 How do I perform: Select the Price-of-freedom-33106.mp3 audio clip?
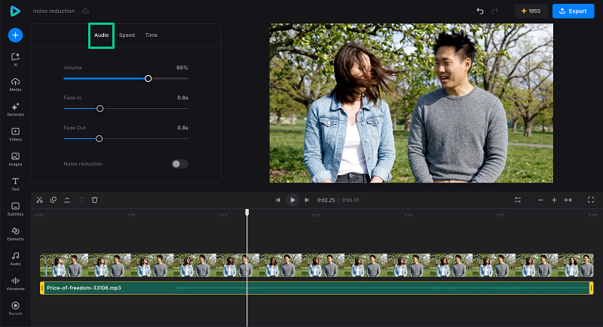point(317,288)
